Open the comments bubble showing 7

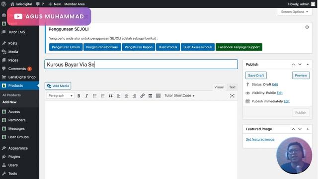40,4
